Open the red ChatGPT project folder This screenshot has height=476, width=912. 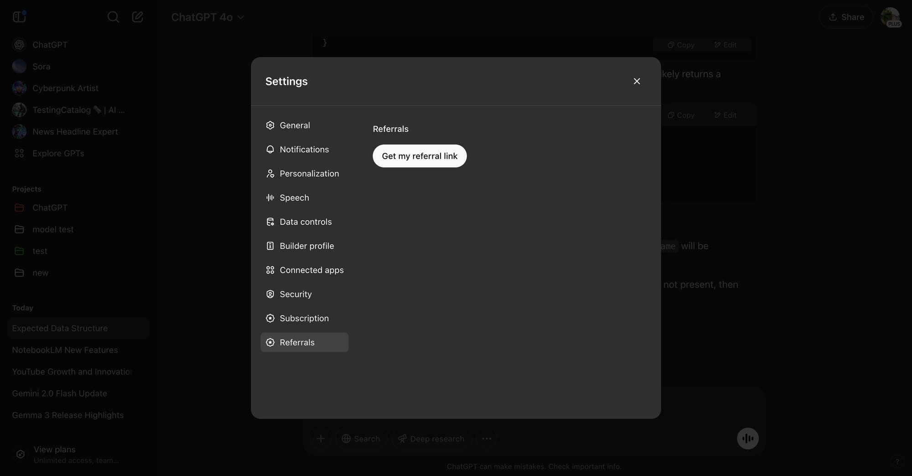[x=78, y=208]
